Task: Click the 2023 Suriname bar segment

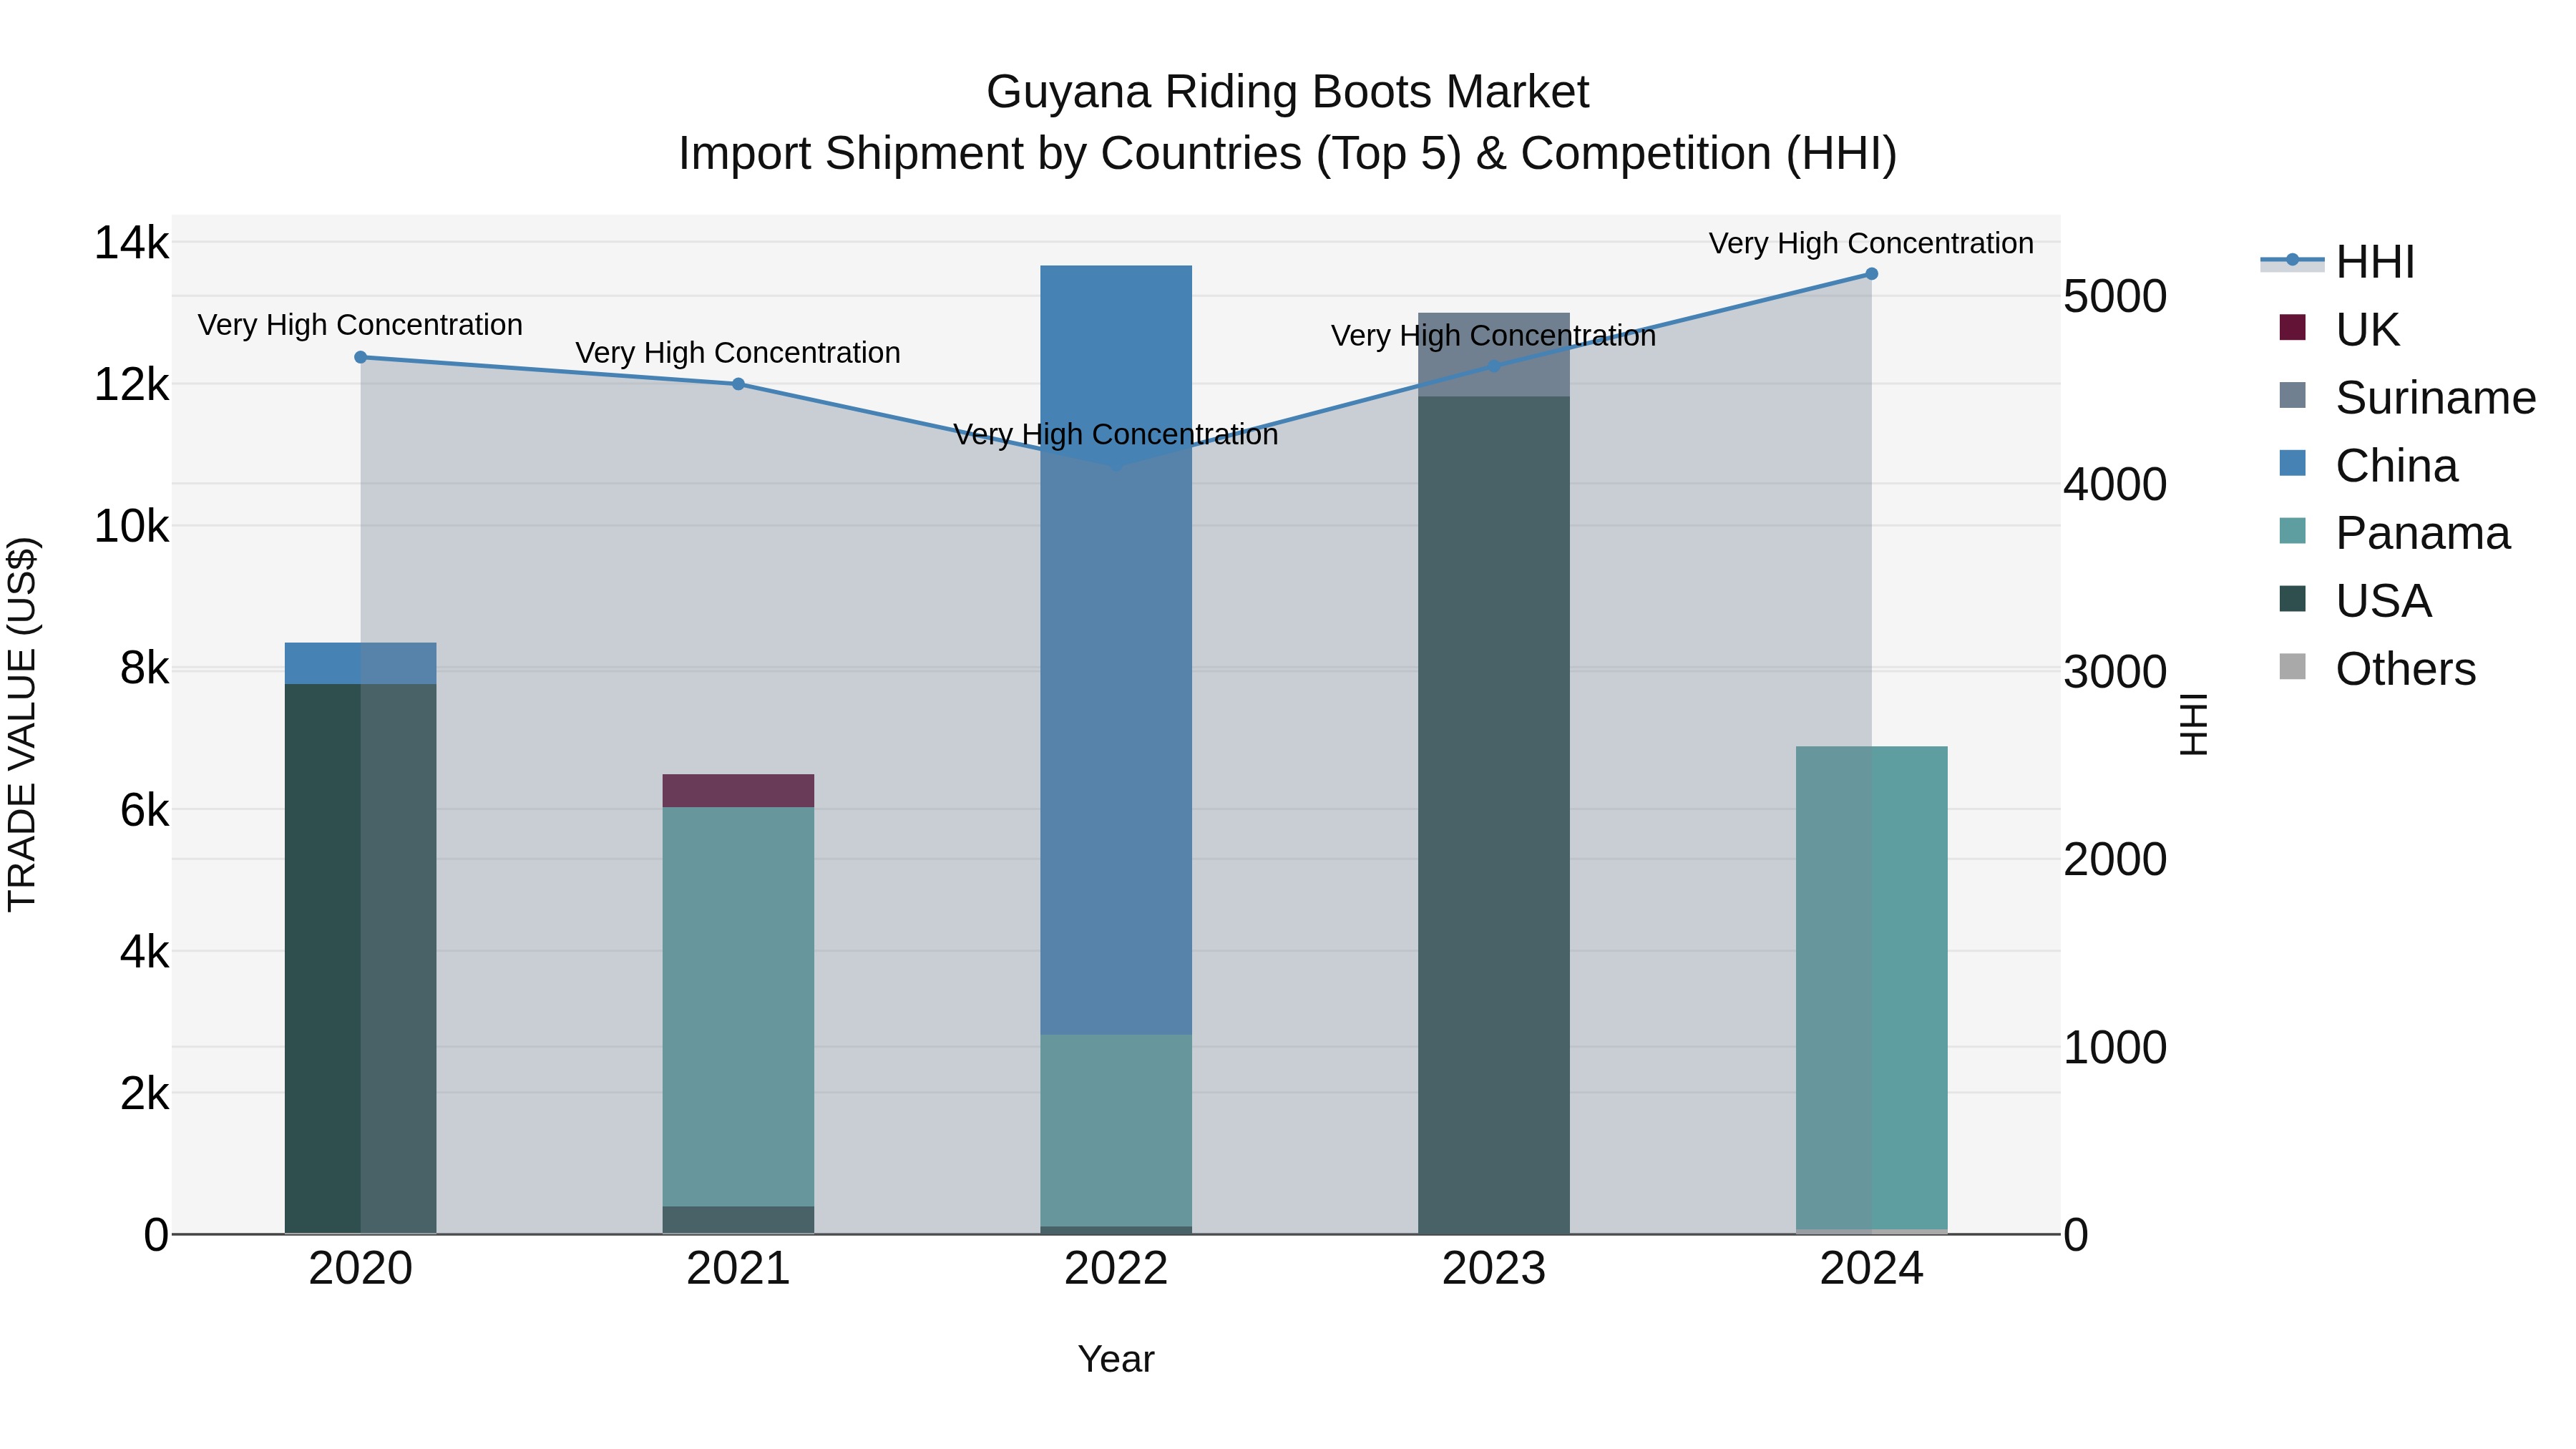Action: click(1494, 355)
